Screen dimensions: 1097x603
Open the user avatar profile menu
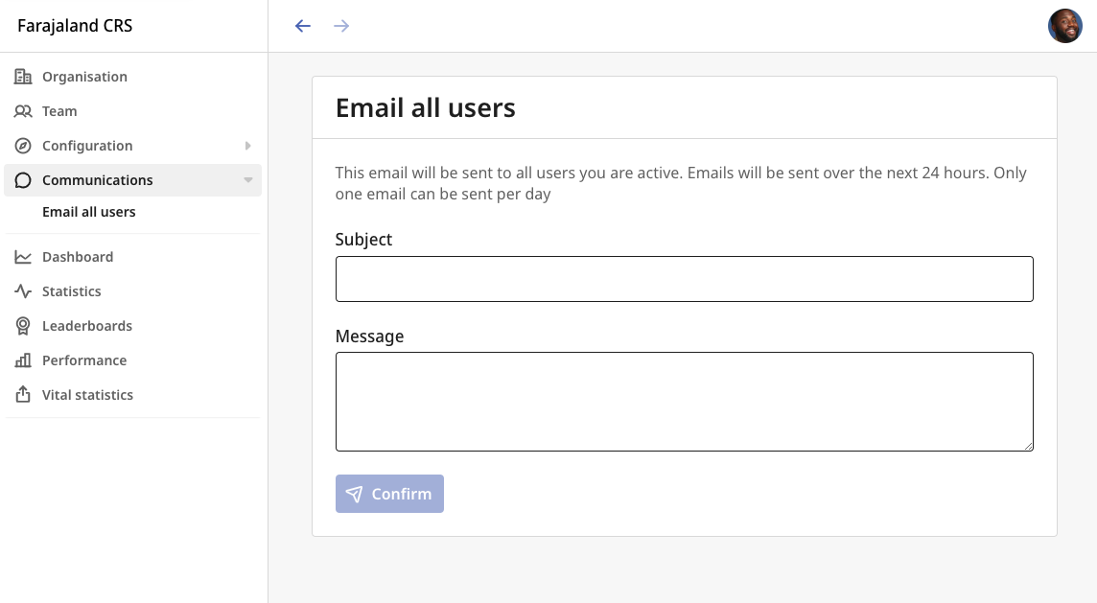coord(1064,26)
